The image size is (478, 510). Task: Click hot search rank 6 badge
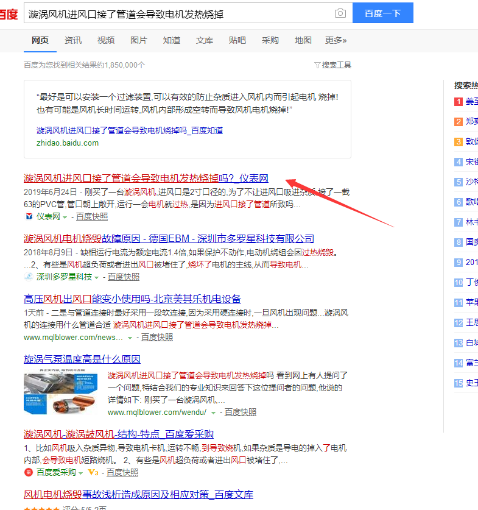(x=458, y=202)
